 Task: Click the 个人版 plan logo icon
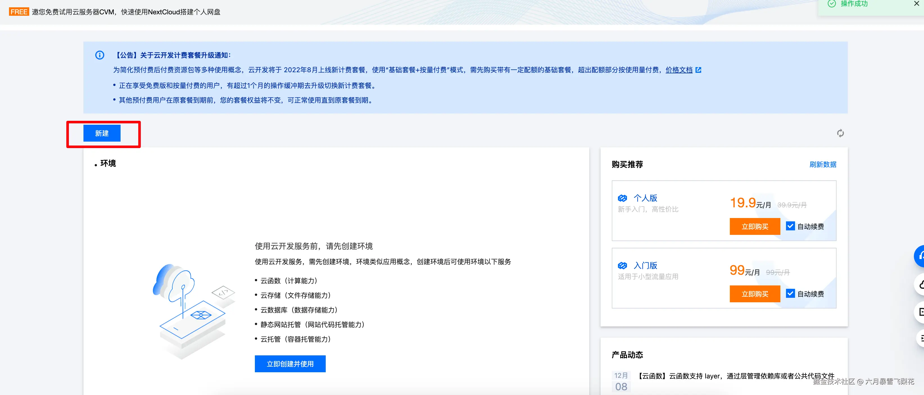coord(622,198)
